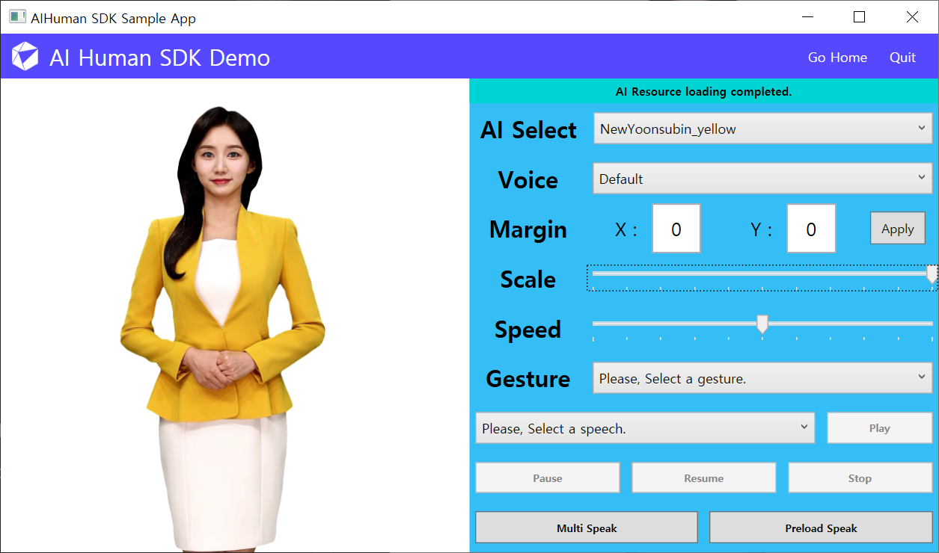The width and height of the screenshot is (939, 553).
Task: Click the Margin X input field
Action: [x=676, y=229]
